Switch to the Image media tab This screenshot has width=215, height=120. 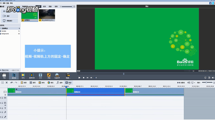coord(50,6)
